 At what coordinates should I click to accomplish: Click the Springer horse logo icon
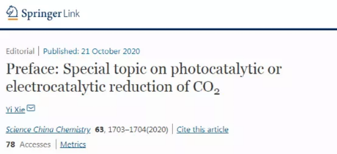point(12,12)
